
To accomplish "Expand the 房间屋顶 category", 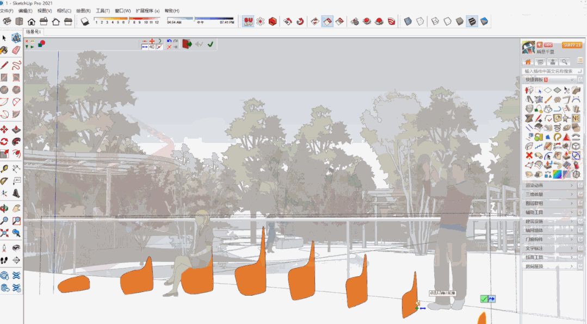I will point(549,266).
